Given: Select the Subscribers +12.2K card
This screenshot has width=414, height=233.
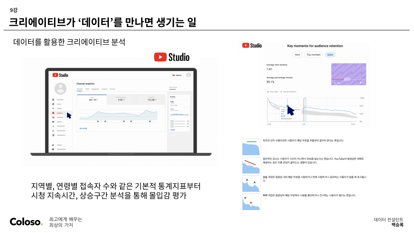Looking at the screenshot, I should point(151,100).
